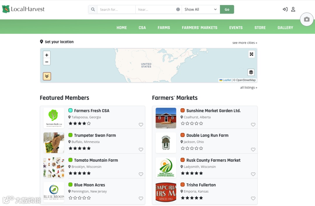
Task: Click the Leaflet attribution link
Action: point(227,80)
